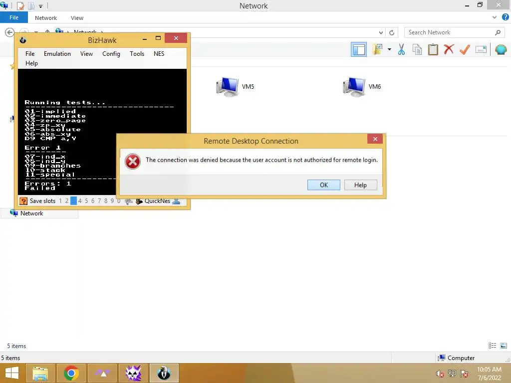Screen dimensions: 511x383
Task: Open the Network ribbon tab
Action: (45, 18)
